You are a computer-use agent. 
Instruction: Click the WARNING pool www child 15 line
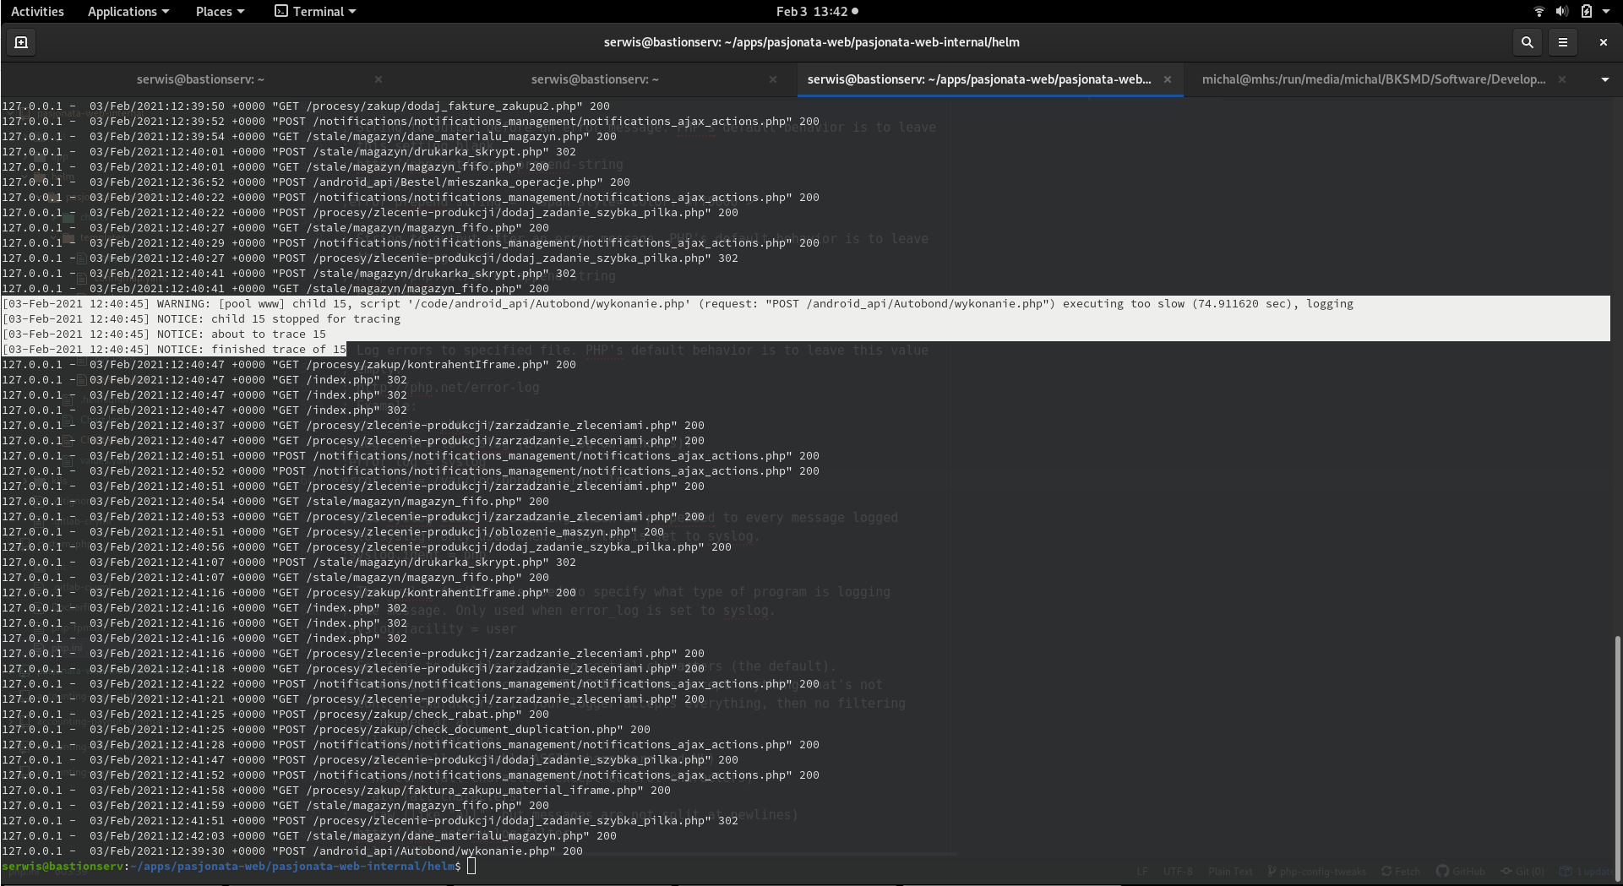(678, 304)
